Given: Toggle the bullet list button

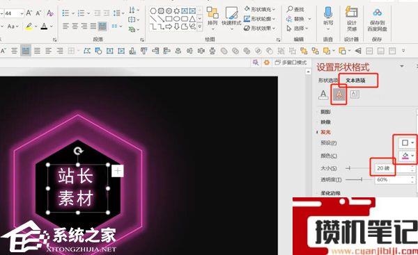Looking at the screenshot, I should click(x=67, y=13).
